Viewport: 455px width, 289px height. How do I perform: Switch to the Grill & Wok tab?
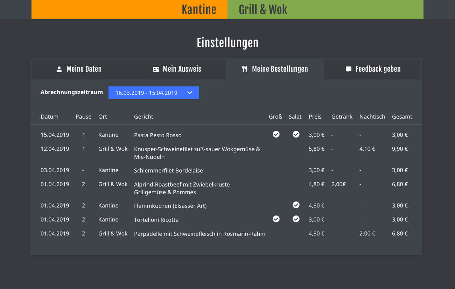[x=262, y=9]
